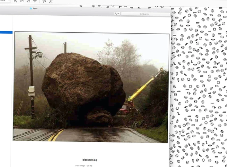Click the blocked1.jpg file name
Image resolution: width=227 pixels, height=167 pixels.
[90, 160]
